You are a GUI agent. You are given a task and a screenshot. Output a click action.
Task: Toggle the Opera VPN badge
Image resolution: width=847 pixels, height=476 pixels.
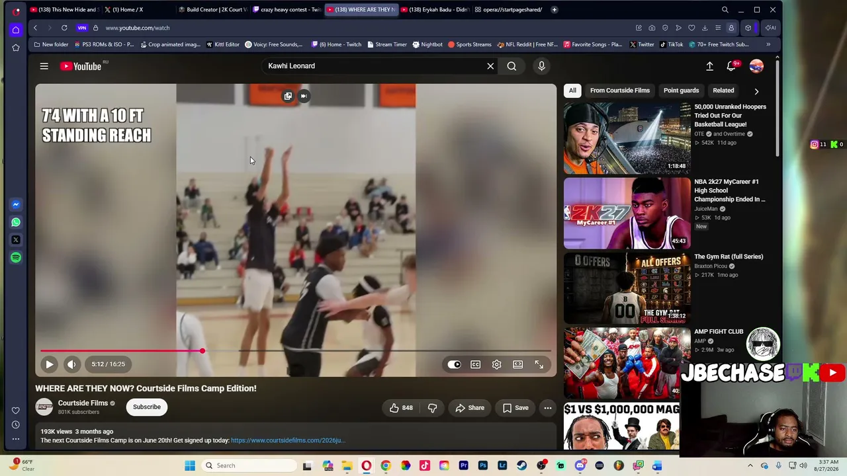click(x=82, y=28)
